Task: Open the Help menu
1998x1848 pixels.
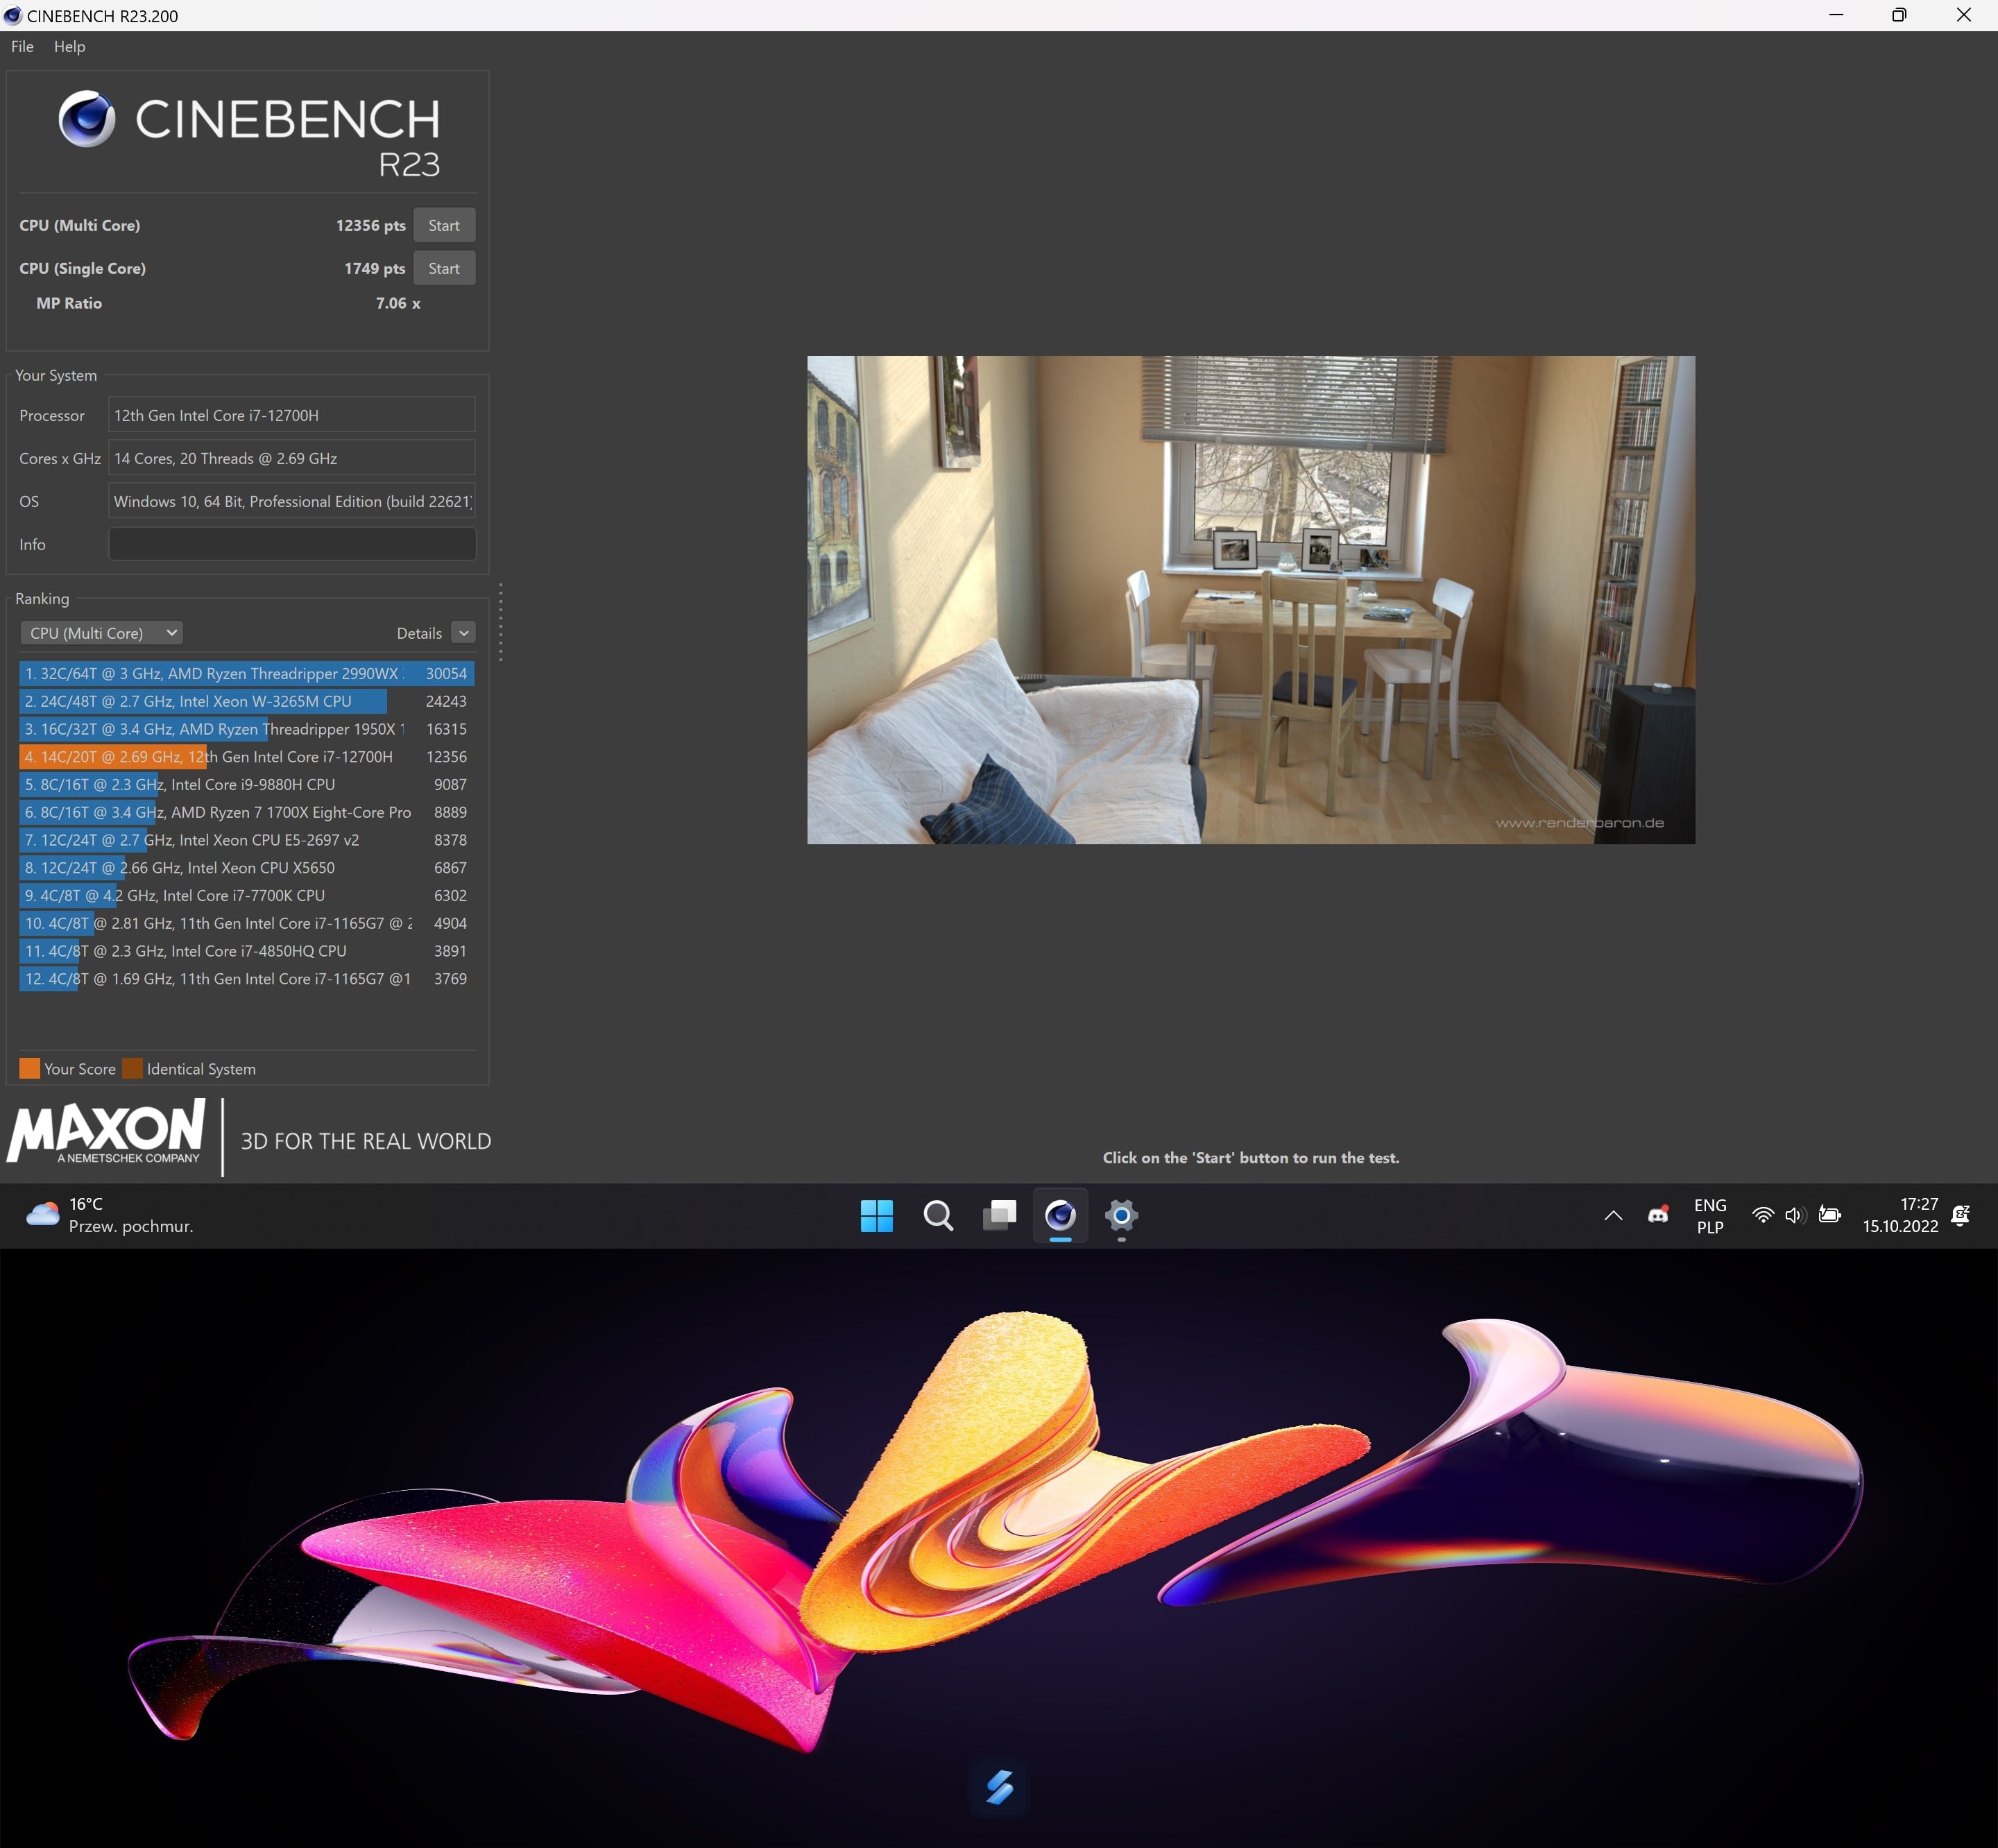Action: [69, 46]
